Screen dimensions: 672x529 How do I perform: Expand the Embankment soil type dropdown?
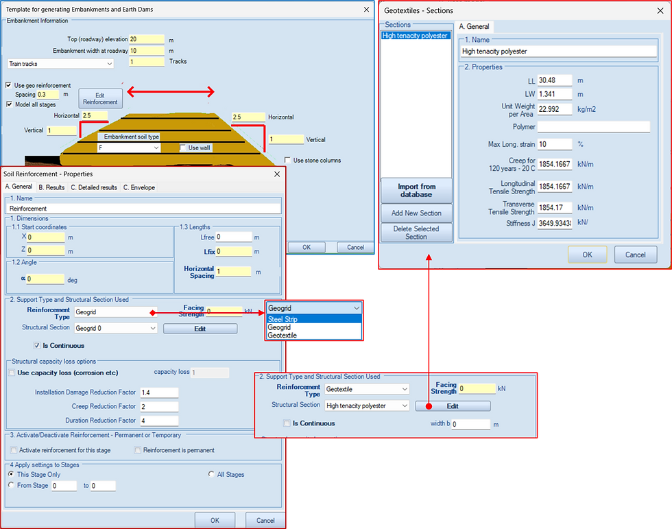(x=129, y=148)
